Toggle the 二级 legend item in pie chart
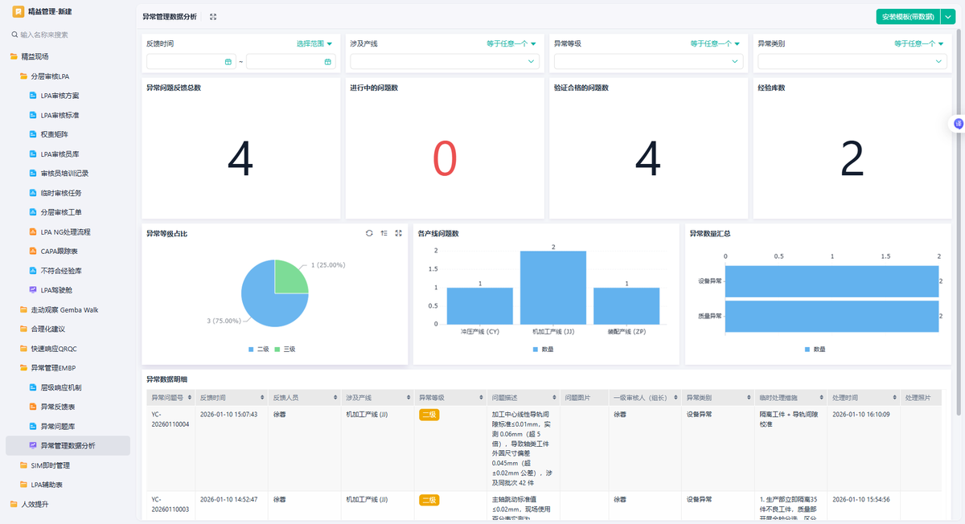 (x=258, y=350)
